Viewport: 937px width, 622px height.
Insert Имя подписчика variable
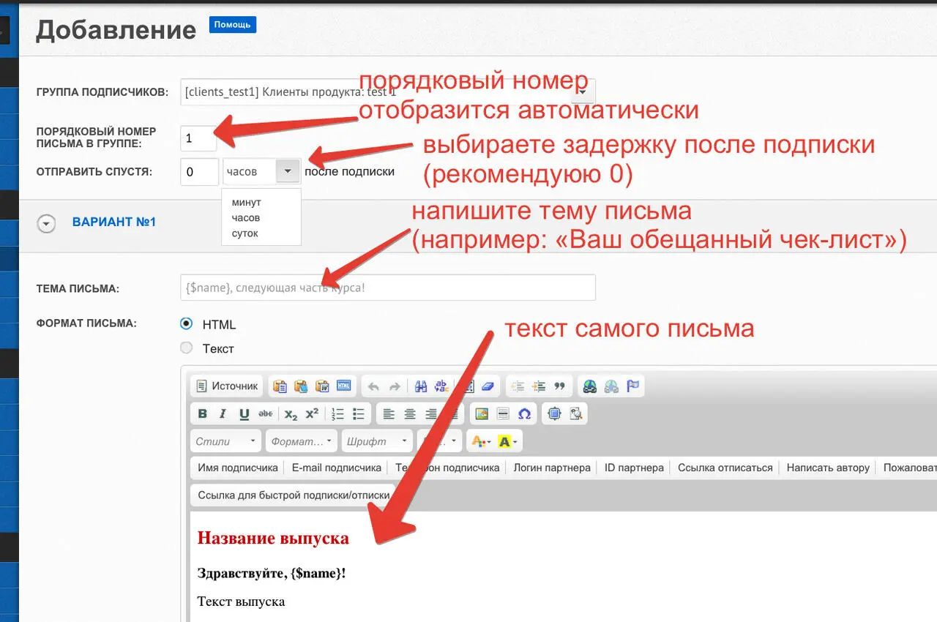coord(238,468)
